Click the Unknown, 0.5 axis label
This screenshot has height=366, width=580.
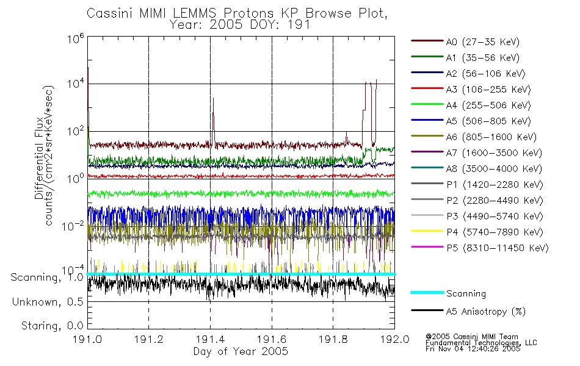pyautogui.click(x=48, y=302)
